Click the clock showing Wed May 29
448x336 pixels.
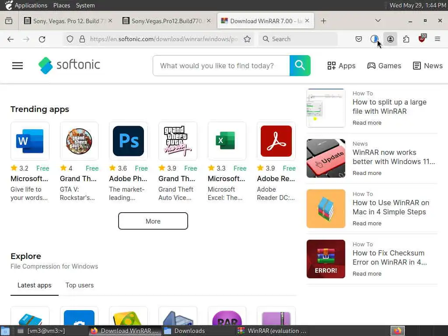click(418, 5)
